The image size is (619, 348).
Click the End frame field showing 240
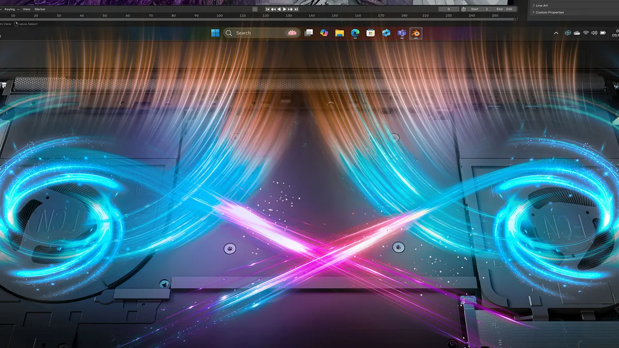click(x=503, y=9)
